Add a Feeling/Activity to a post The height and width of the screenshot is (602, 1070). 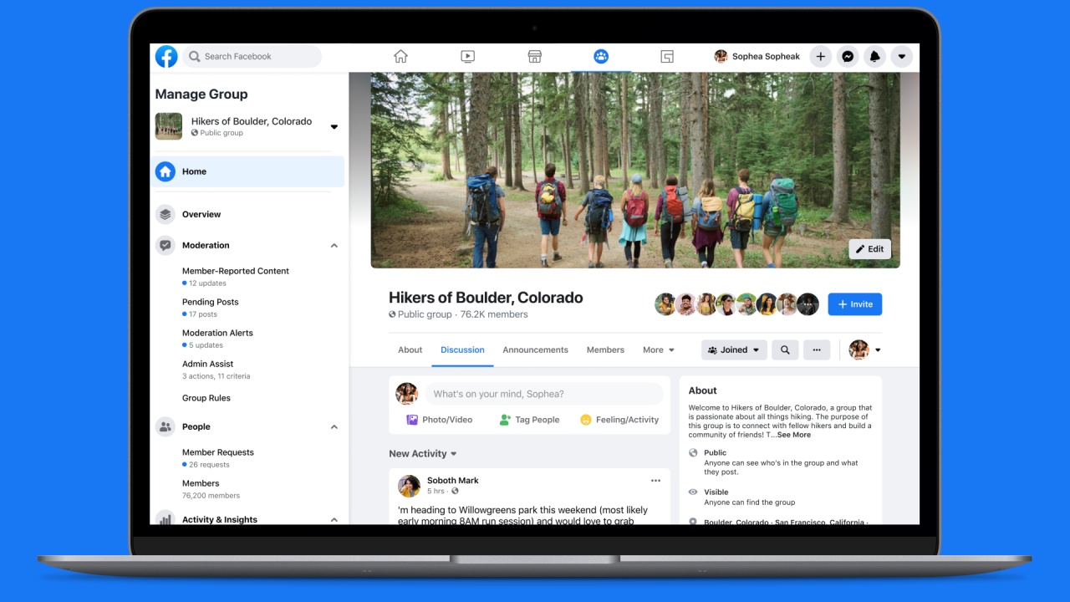point(619,419)
